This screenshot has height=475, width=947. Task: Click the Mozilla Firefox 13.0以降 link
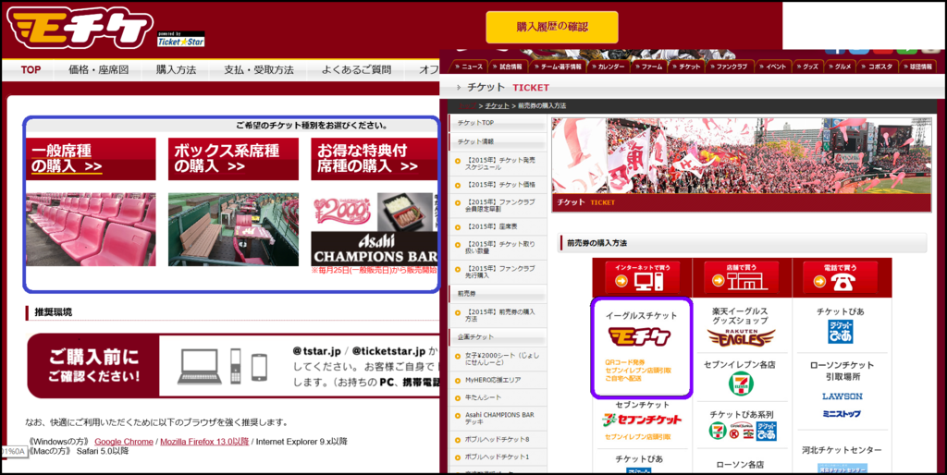[204, 442]
